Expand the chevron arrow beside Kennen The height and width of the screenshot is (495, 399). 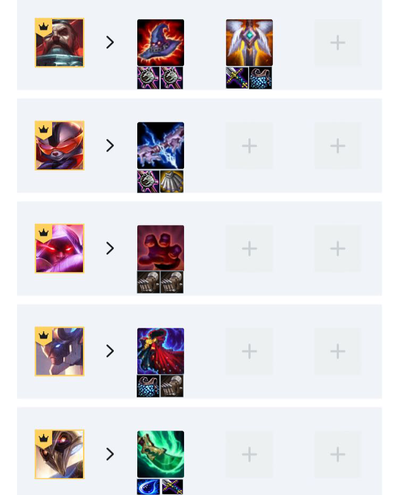tap(110, 145)
